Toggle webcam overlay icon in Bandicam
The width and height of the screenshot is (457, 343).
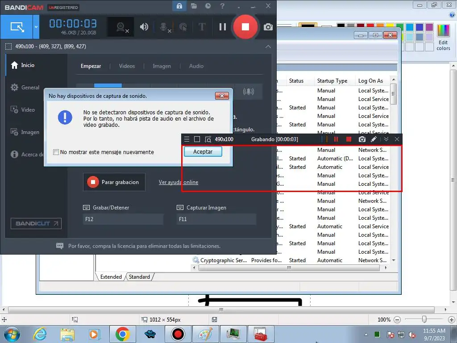(121, 27)
